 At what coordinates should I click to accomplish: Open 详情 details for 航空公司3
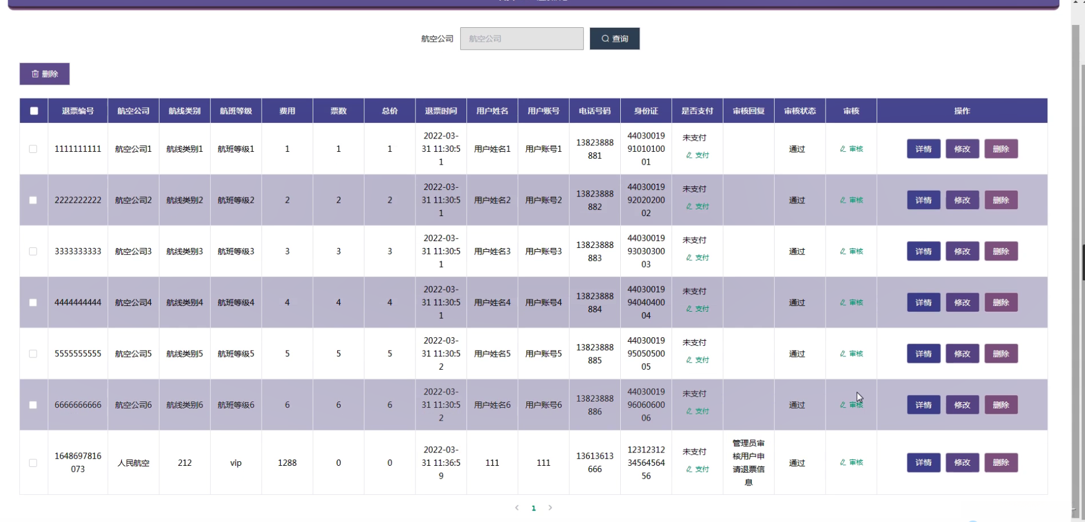[x=923, y=251]
